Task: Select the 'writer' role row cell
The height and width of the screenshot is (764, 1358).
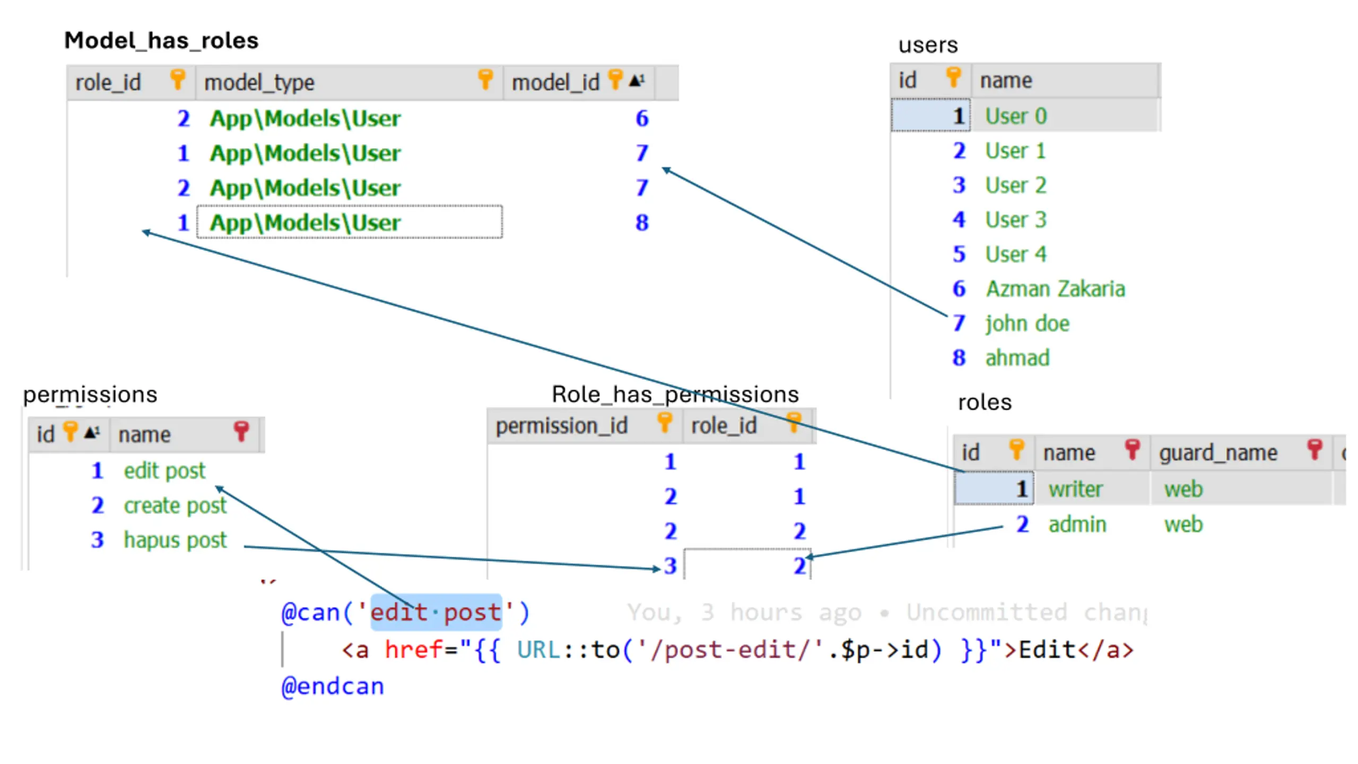Action: [x=1075, y=489]
